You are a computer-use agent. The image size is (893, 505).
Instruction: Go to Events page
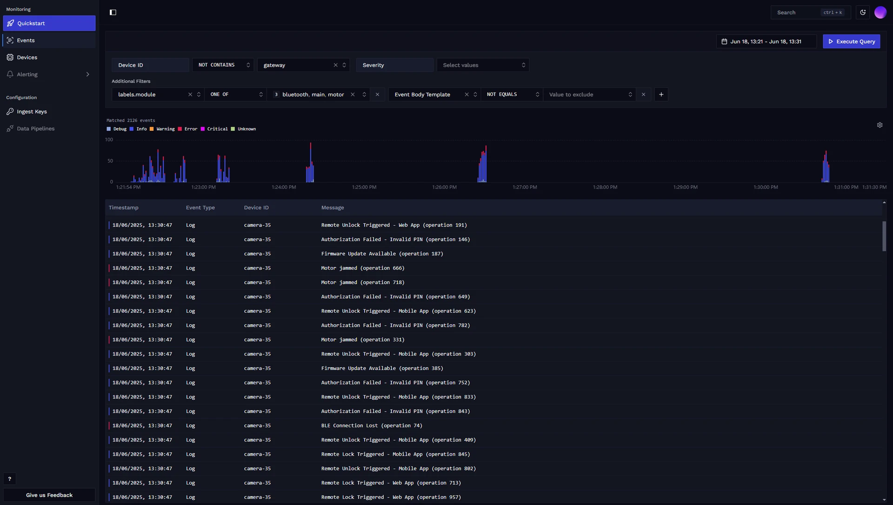49,40
